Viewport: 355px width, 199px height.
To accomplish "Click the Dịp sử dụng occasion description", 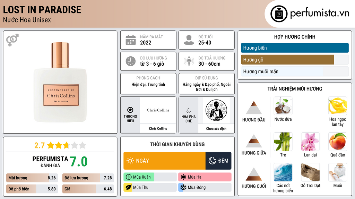I will click(x=207, y=87).
